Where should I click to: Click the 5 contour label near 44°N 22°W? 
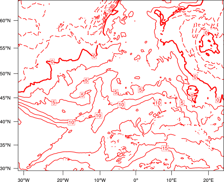(54, 102)
